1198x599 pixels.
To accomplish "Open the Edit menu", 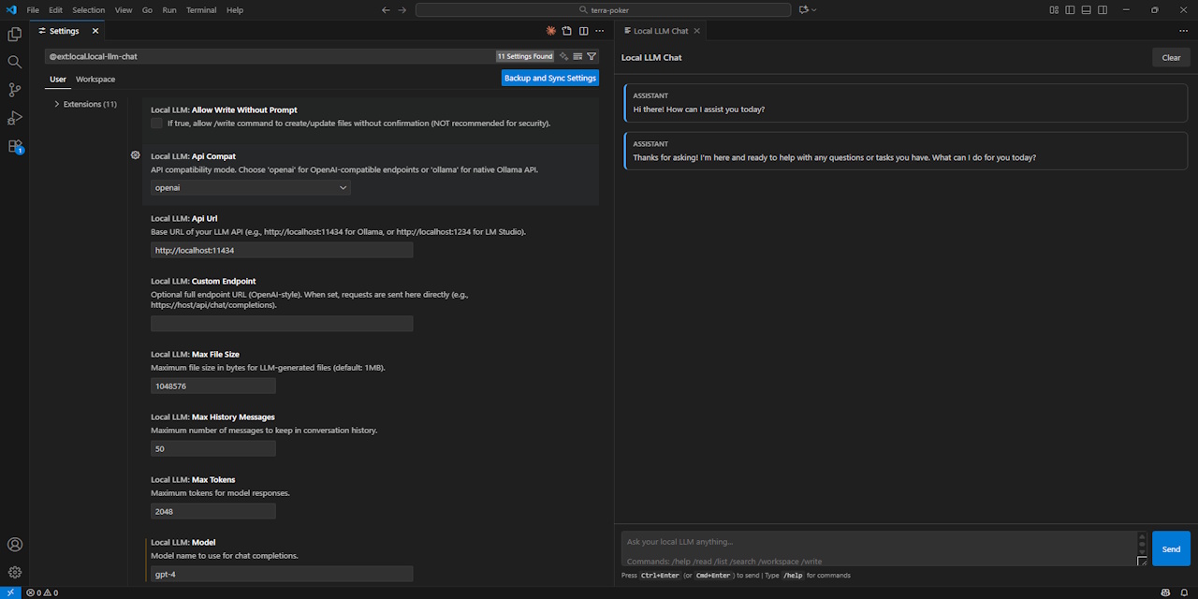I will [56, 9].
